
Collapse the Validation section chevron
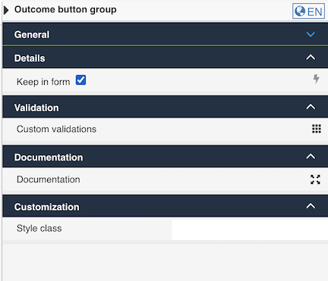coord(311,107)
